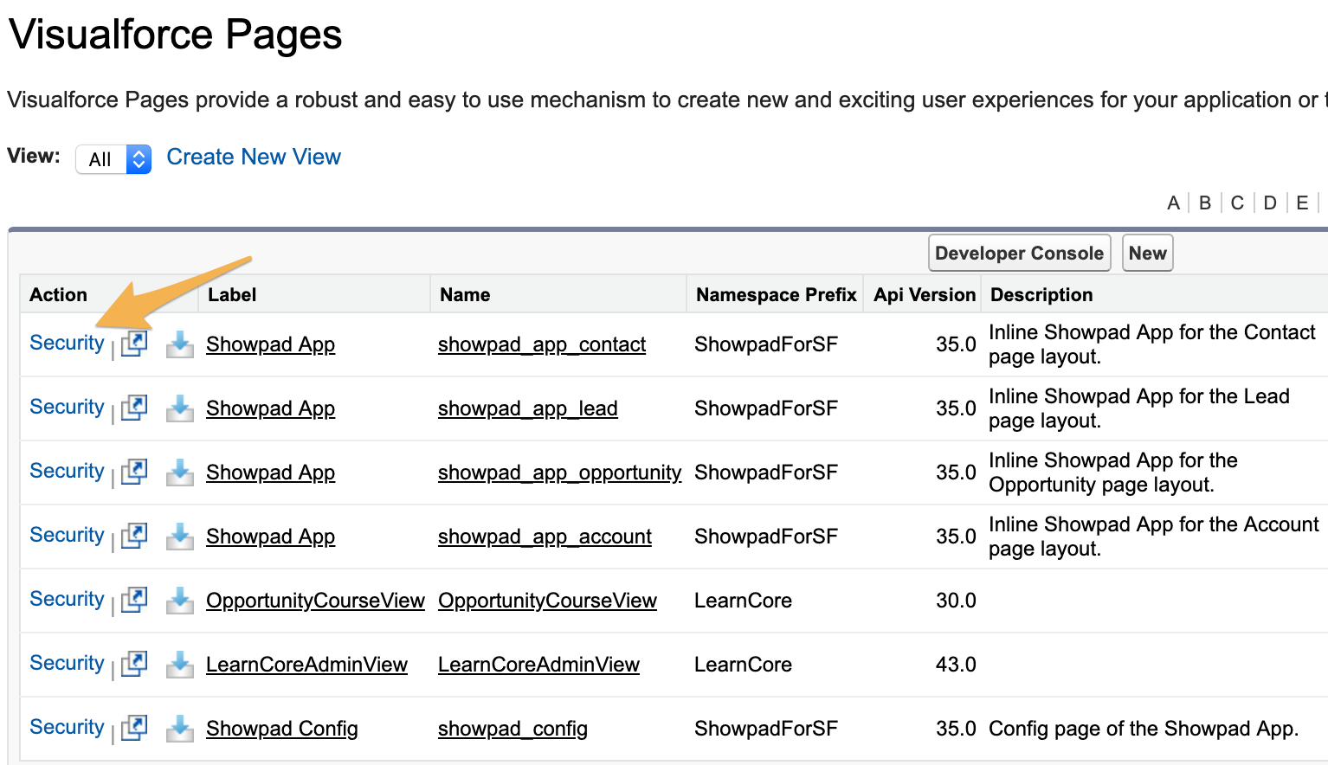Click the Description column header
Screen dimensions: 1328x765
click(x=1041, y=294)
